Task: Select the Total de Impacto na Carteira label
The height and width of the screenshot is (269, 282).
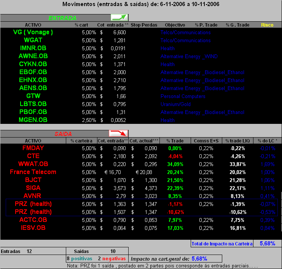Action: click(x=222, y=244)
